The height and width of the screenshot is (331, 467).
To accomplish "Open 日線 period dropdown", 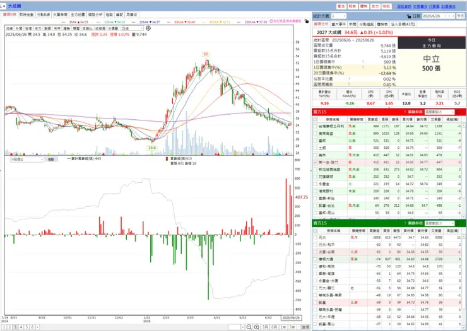I will click(133, 28).
